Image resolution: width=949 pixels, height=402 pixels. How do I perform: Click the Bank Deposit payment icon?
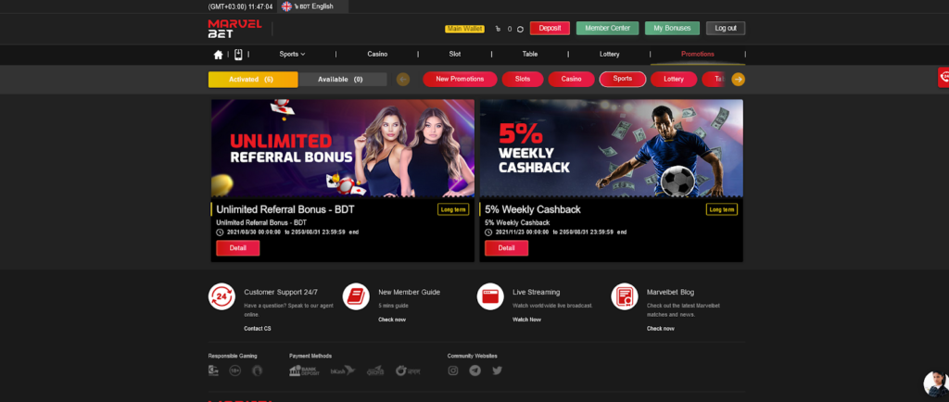pos(304,371)
